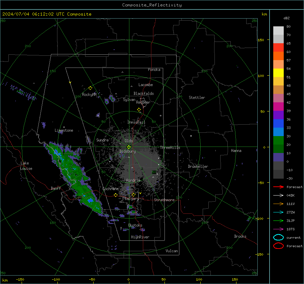Click the Sundre label

[102, 140]
